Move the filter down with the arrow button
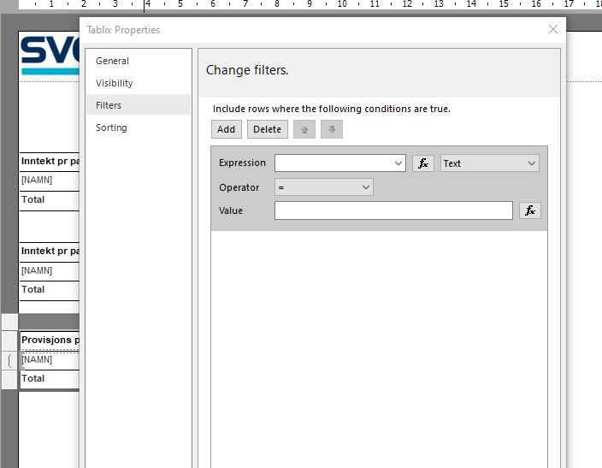 coord(332,129)
